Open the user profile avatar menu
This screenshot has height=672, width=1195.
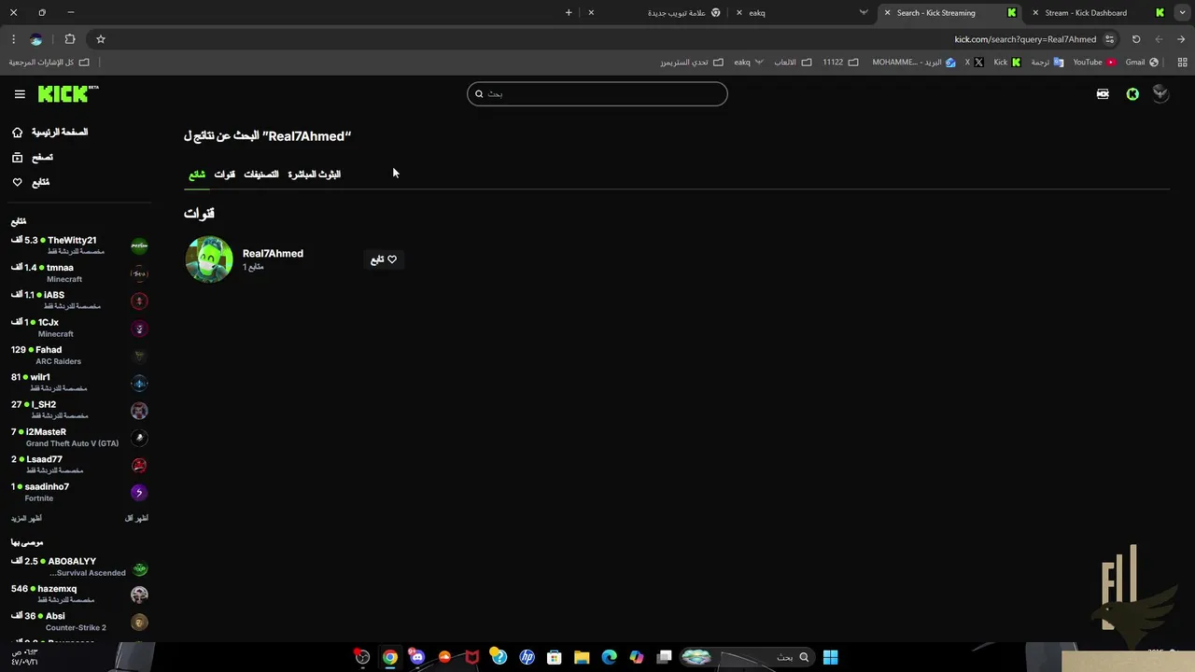click(1160, 93)
